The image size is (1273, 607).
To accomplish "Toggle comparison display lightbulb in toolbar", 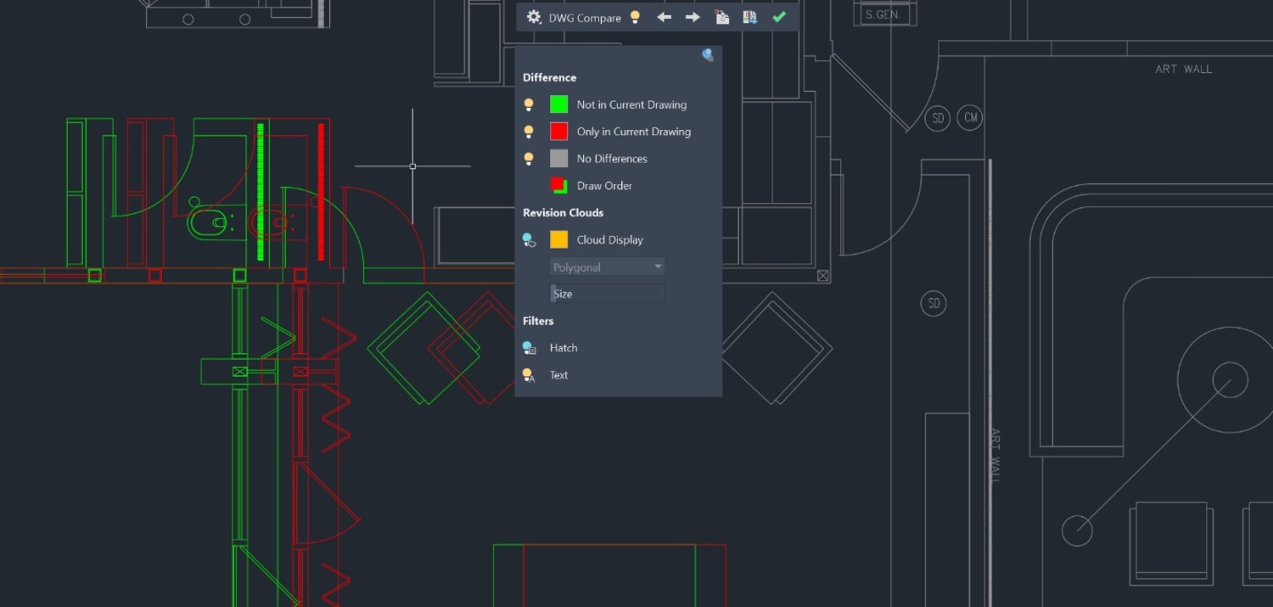I will (635, 17).
